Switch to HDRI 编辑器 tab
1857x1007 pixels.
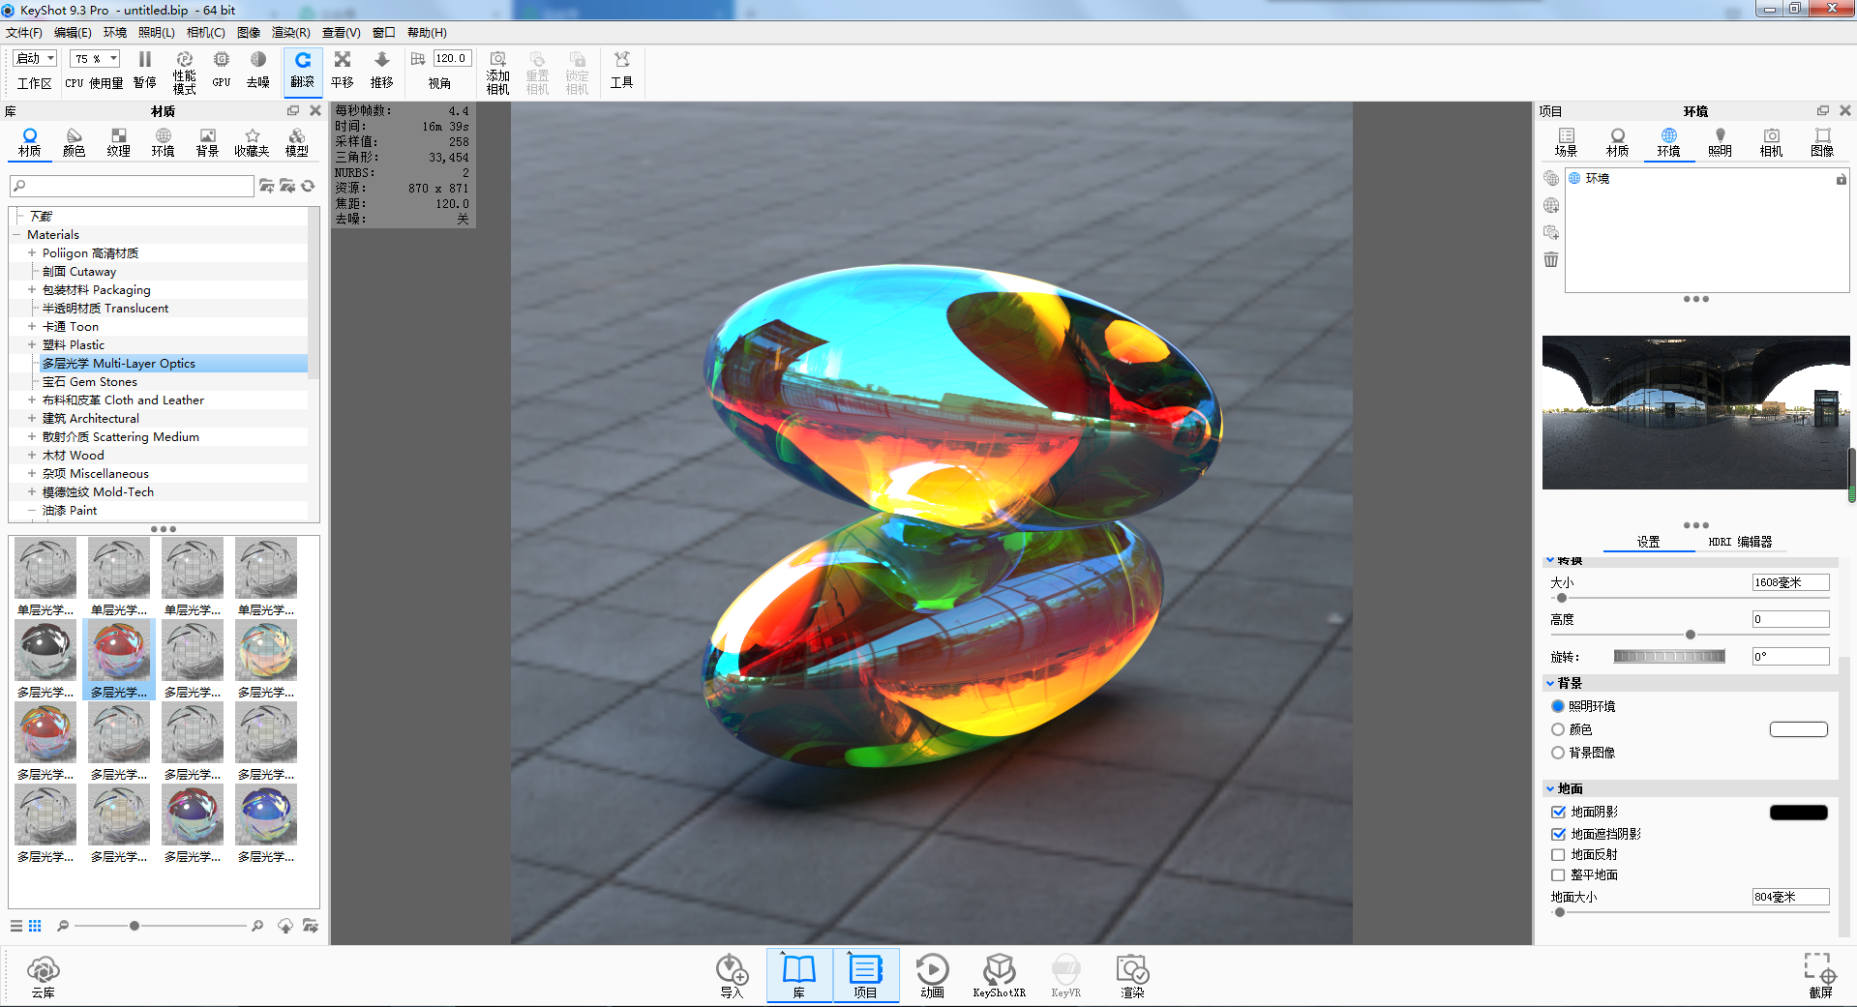(1740, 542)
